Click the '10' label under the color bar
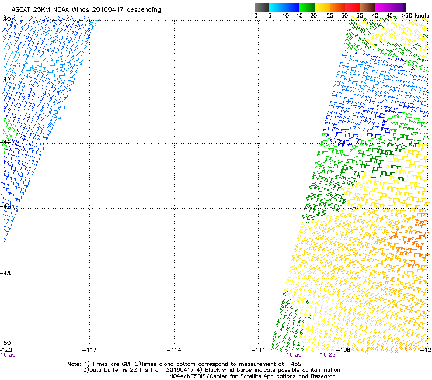The image size is (432, 380). point(285,16)
